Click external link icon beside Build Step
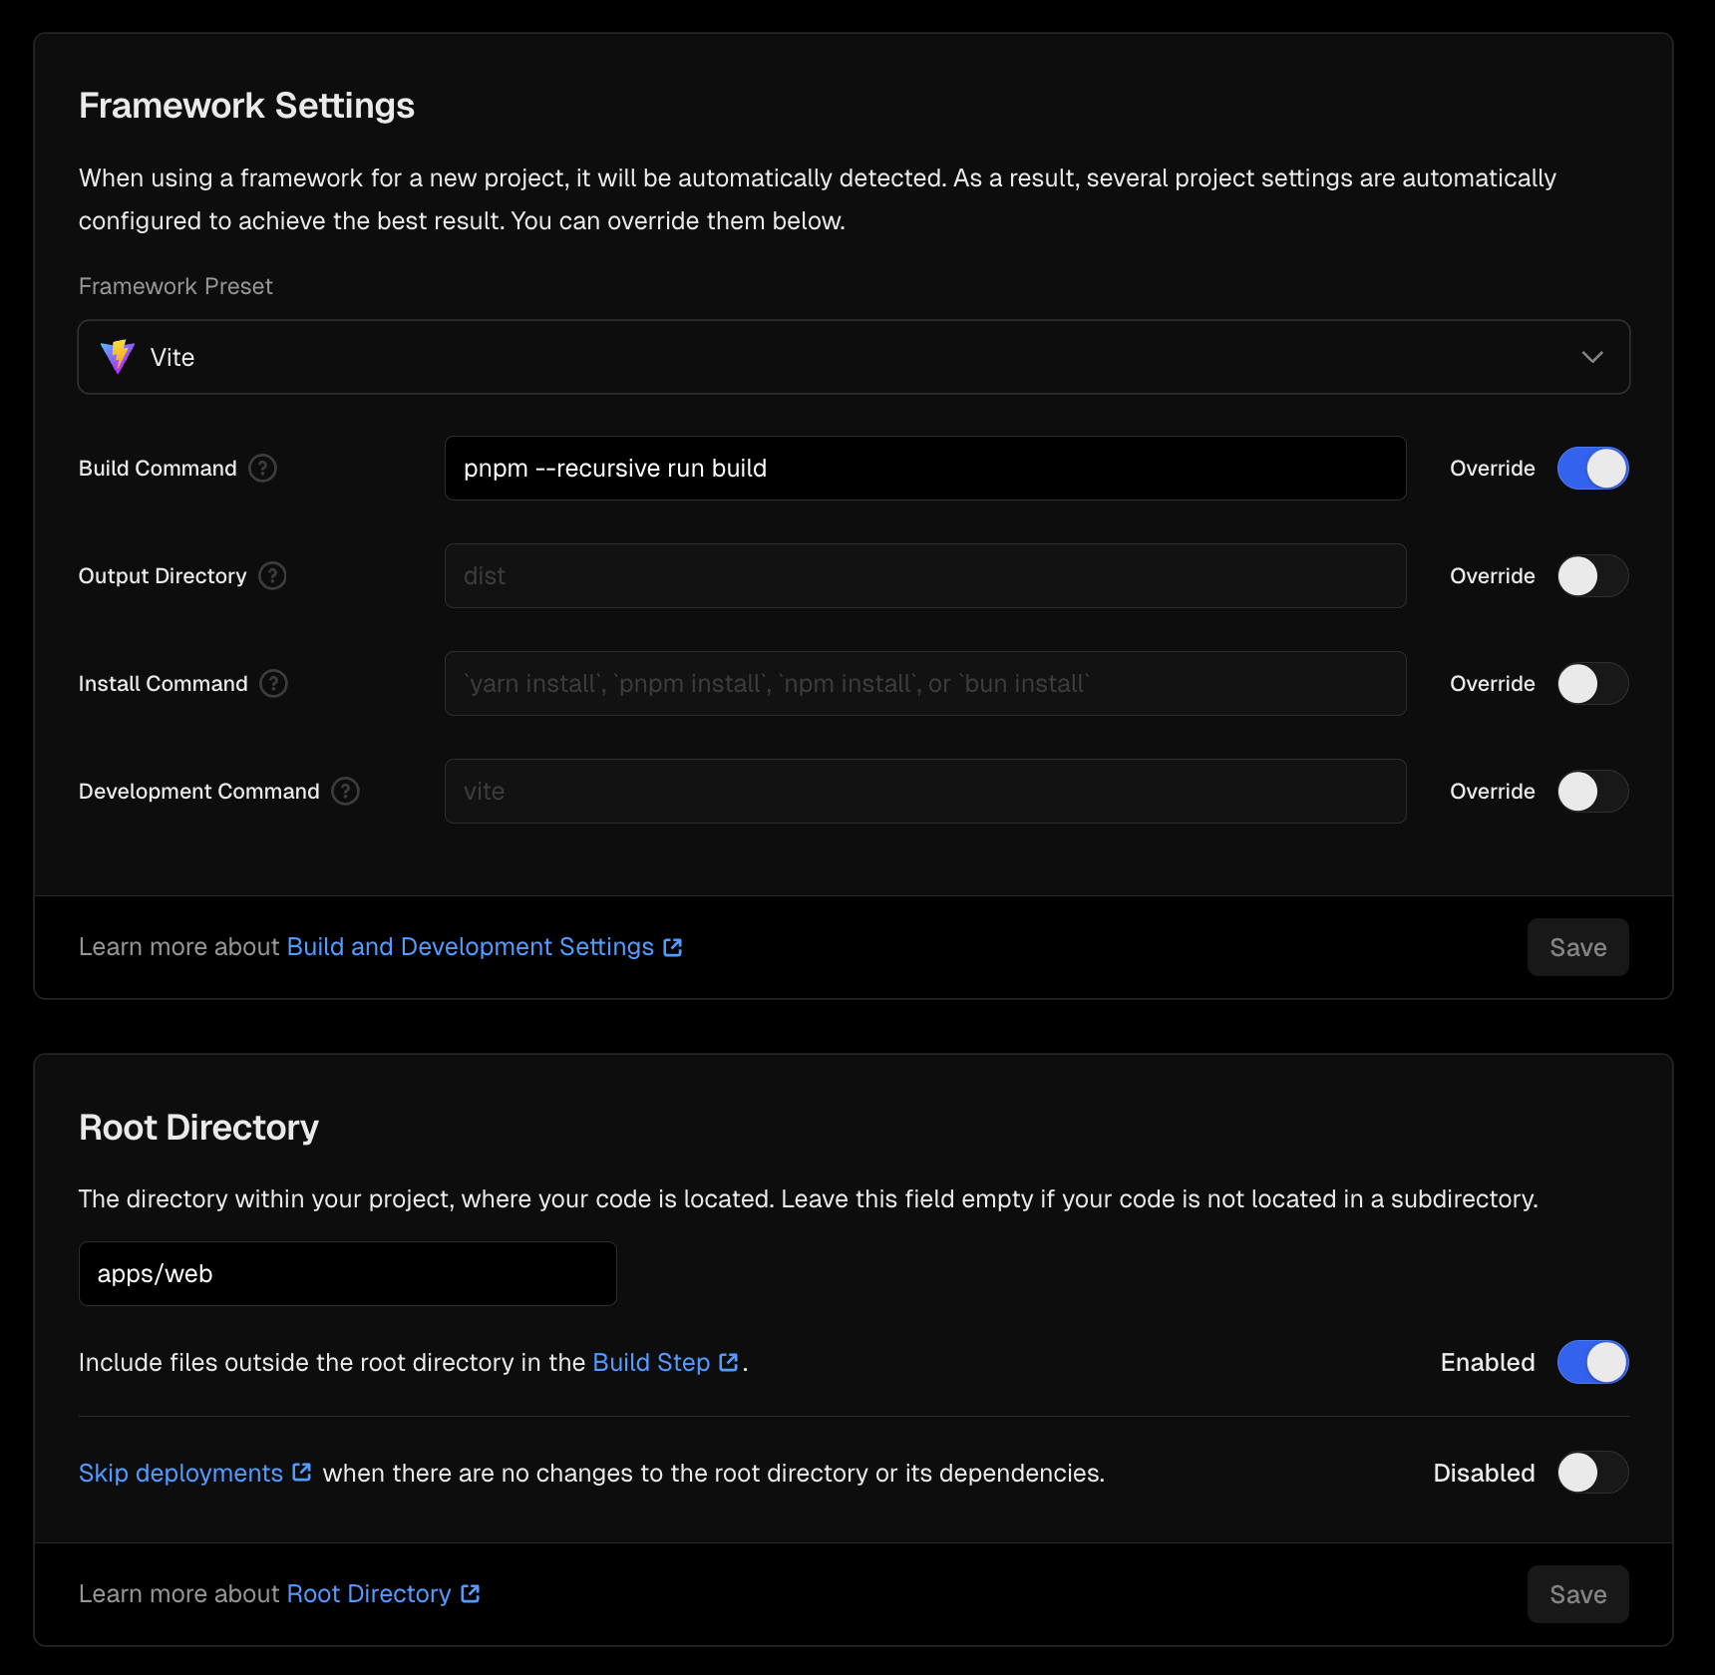The width and height of the screenshot is (1715, 1675). point(729,1362)
